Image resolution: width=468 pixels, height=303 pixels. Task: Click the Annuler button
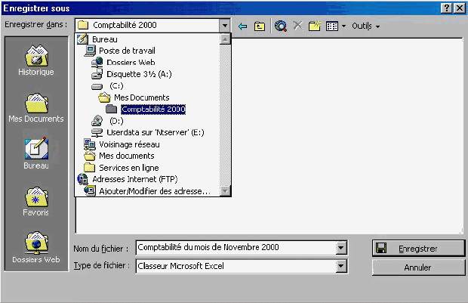tap(418, 267)
